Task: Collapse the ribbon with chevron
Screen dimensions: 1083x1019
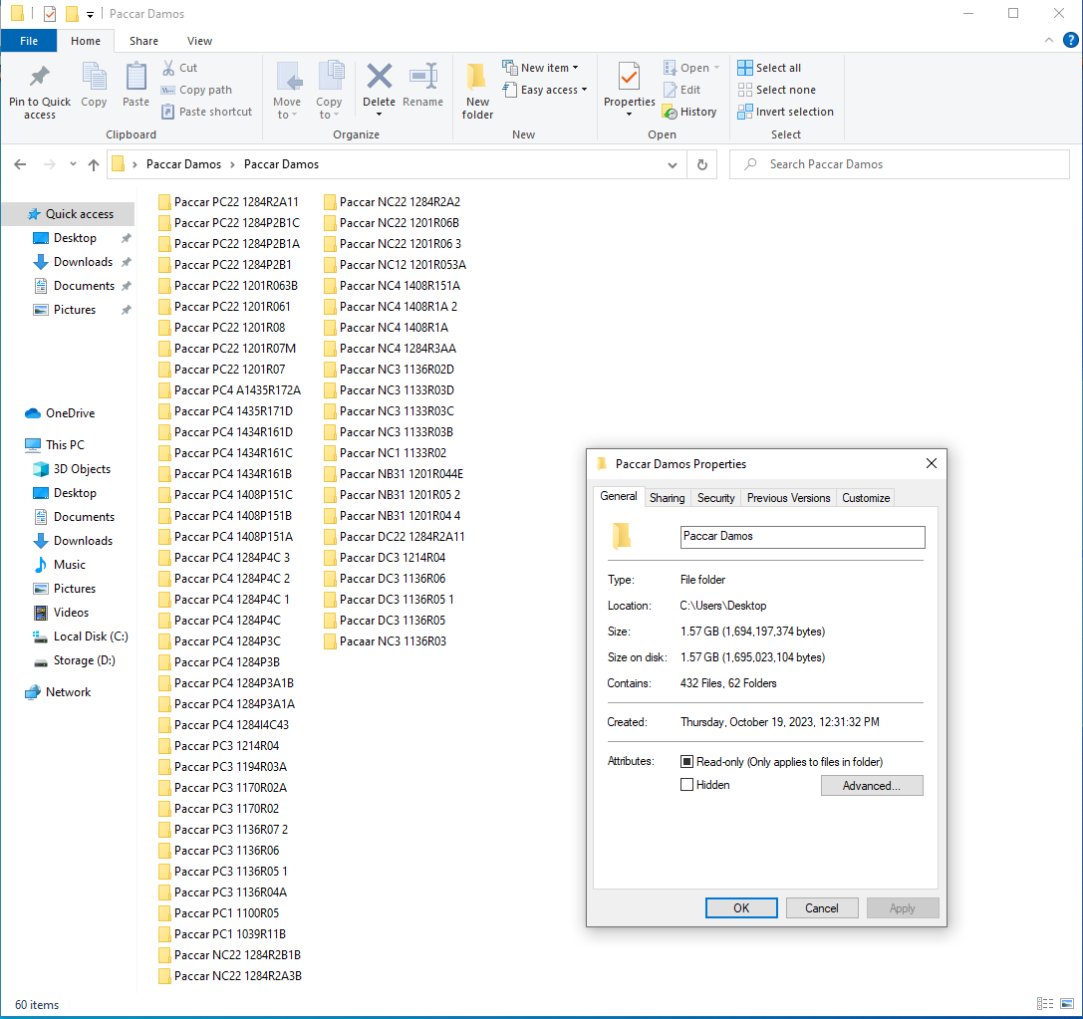Action: tap(1048, 40)
